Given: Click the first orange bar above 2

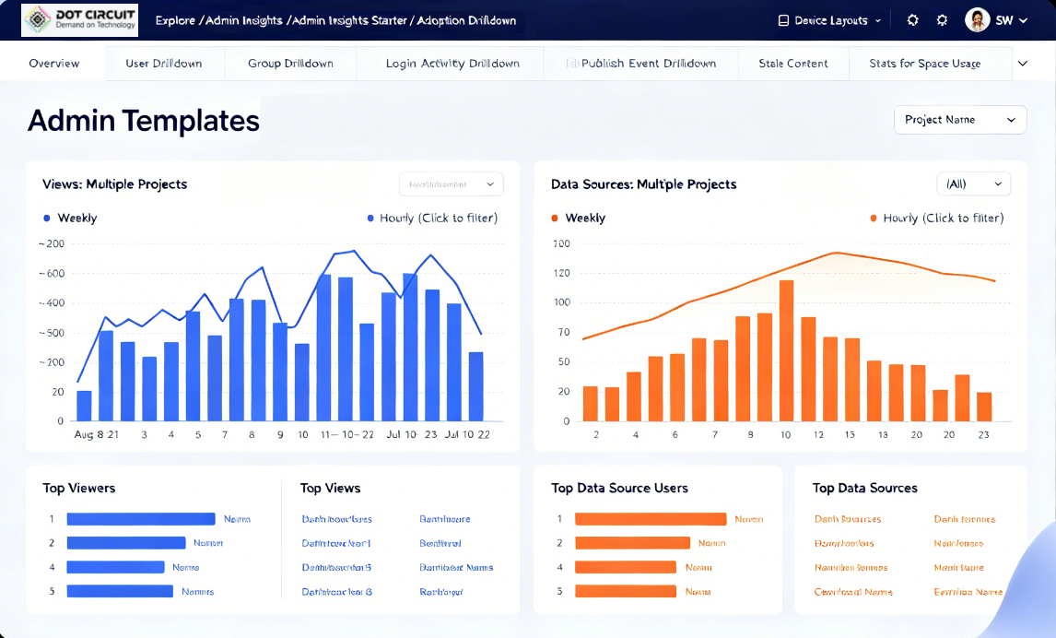Looking at the screenshot, I should (590, 404).
